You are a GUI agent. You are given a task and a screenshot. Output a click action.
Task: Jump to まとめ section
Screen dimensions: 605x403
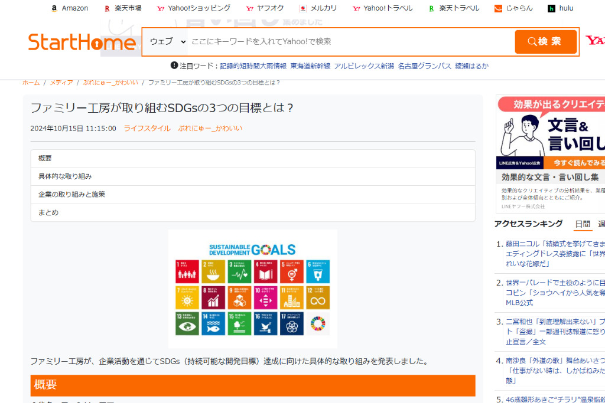tap(253, 212)
